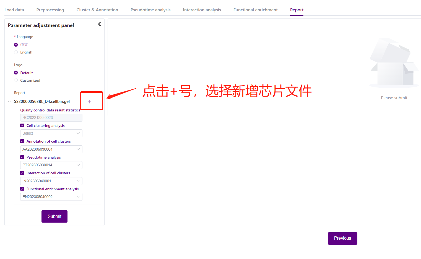Toggle Annotation of cell clusters checkbox
Viewport: 421px width, 259px height.
(22, 141)
